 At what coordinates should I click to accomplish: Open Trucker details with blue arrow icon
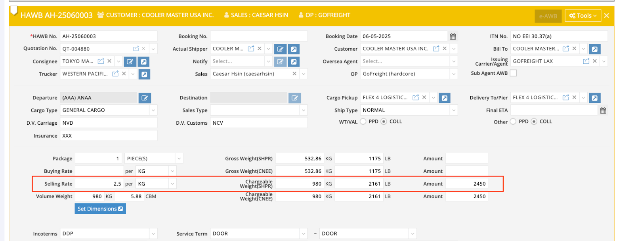pos(145,74)
